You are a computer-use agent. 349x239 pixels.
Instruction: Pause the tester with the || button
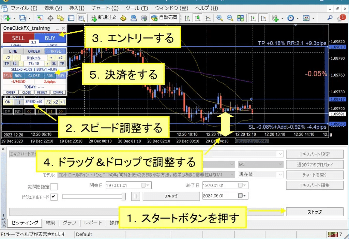[x=135, y=196]
